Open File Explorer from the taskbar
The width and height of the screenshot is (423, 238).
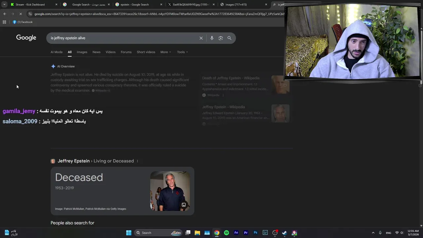[x=197, y=233]
